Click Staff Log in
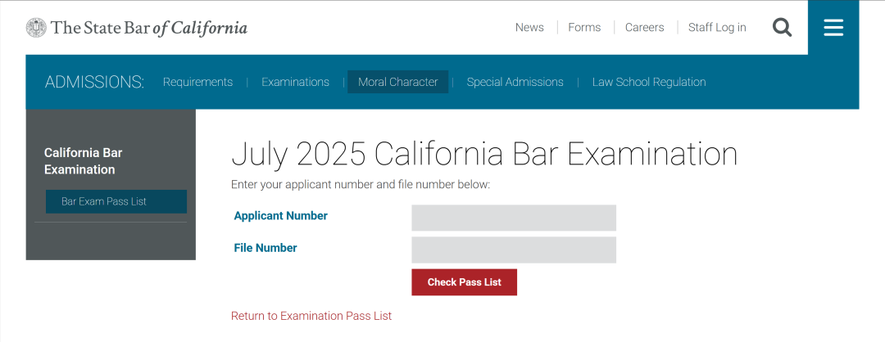This screenshot has height=342, width=885. 717,28
